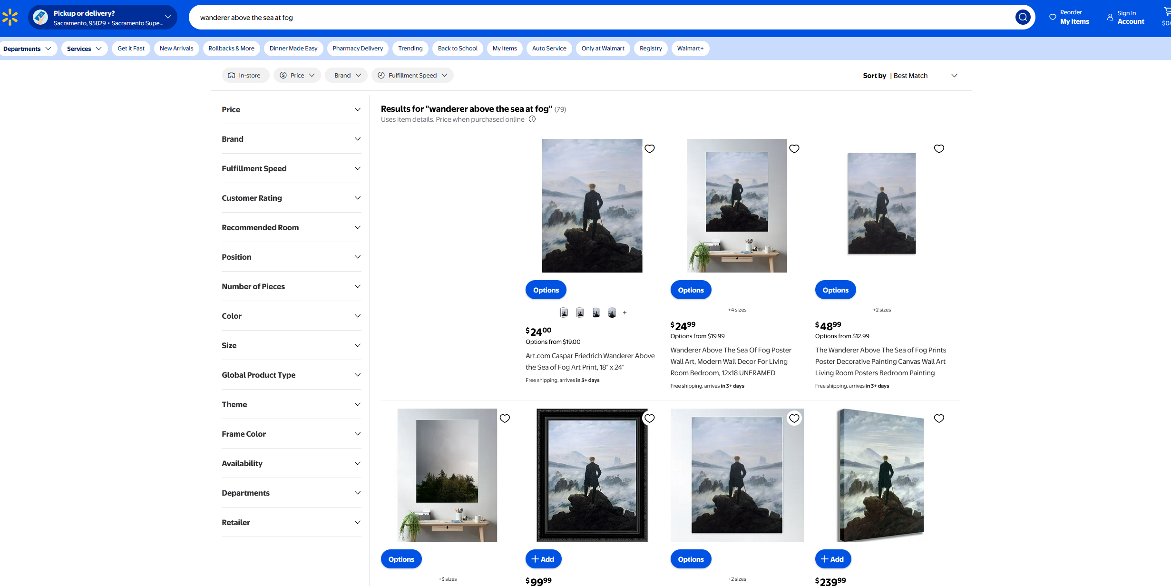1171x586 pixels.
Task: Add the $99.99 framed painting to cart
Action: tap(543, 559)
